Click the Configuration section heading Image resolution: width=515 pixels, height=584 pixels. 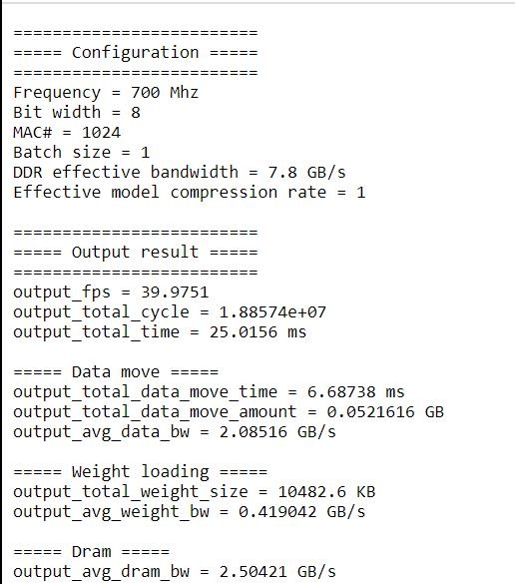click(x=136, y=53)
